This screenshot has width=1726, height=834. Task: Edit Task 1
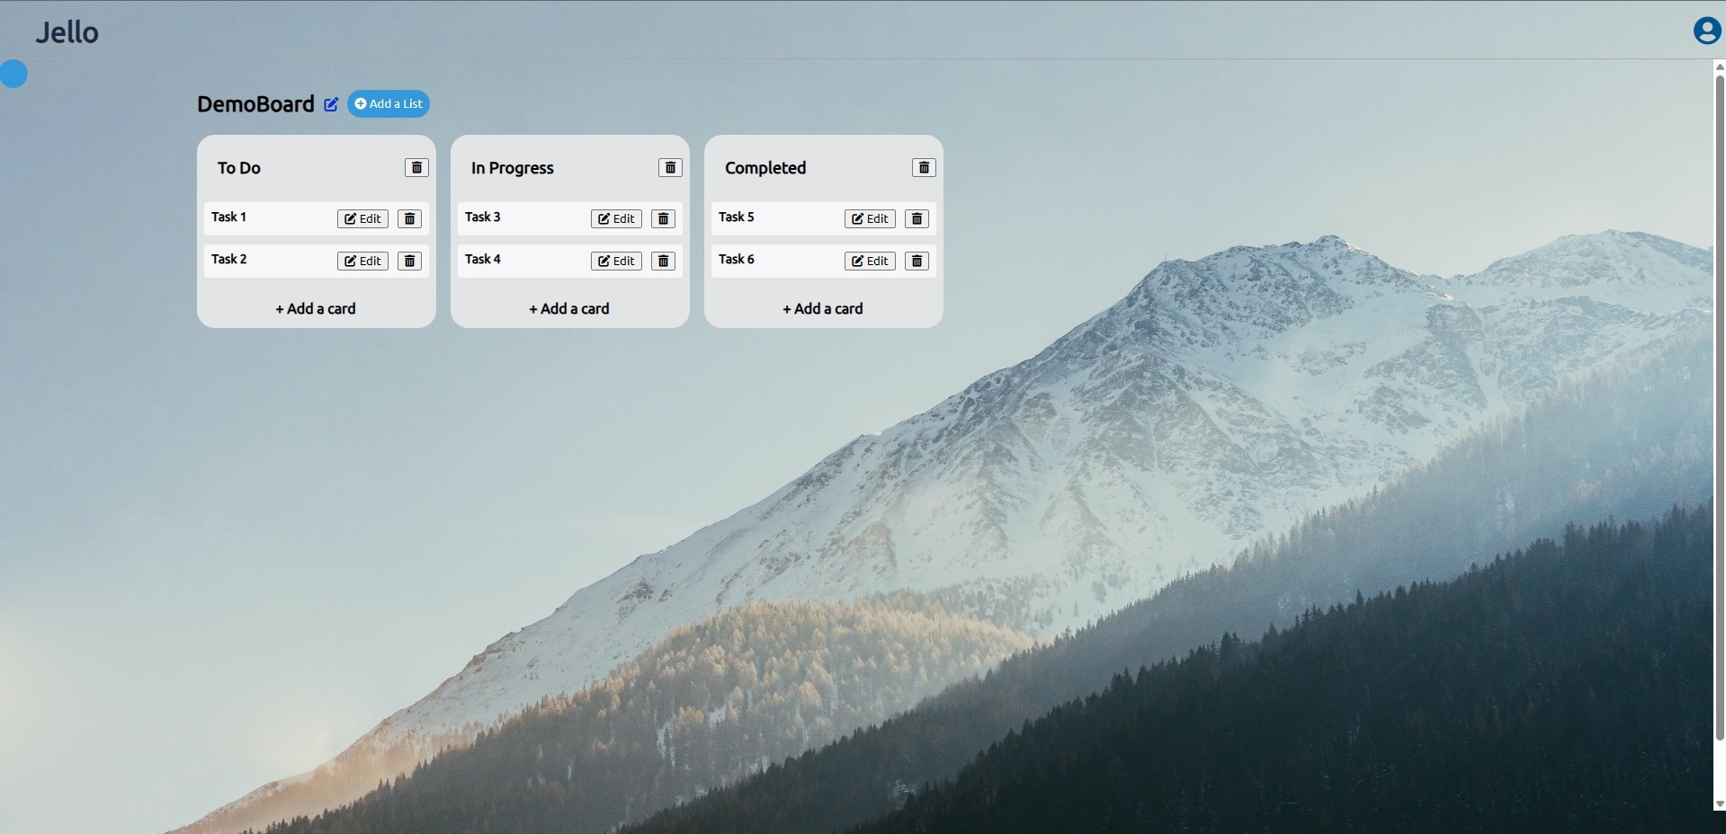(362, 219)
